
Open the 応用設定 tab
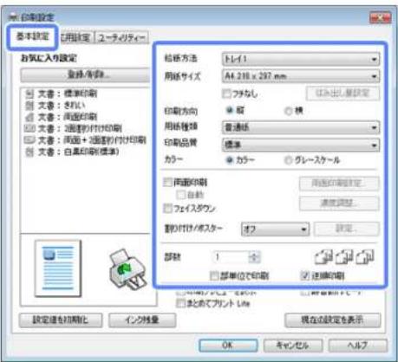[76, 37]
